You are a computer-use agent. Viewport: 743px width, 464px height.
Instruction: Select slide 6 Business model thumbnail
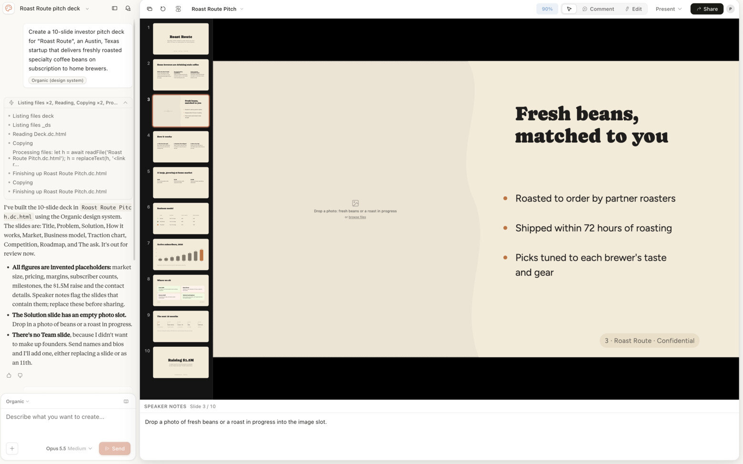[x=181, y=219]
